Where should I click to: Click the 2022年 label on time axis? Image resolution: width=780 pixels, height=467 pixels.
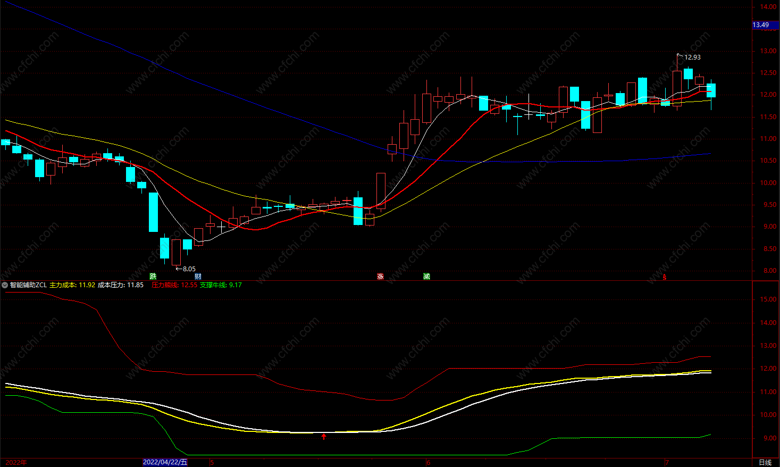[16, 462]
